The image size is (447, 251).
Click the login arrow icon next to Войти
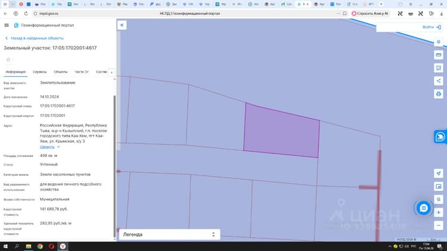pyautogui.click(x=439, y=27)
